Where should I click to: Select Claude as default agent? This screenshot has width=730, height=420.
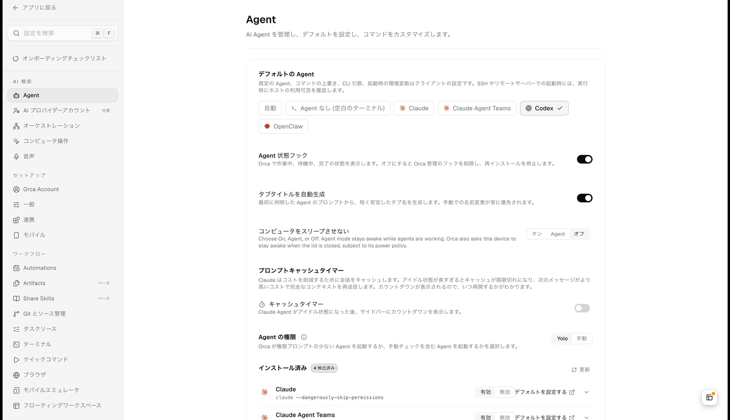click(414, 108)
